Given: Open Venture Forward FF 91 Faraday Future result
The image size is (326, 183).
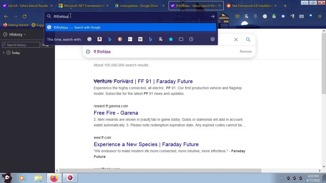Looking at the screenshot, I should click(143, 81).
